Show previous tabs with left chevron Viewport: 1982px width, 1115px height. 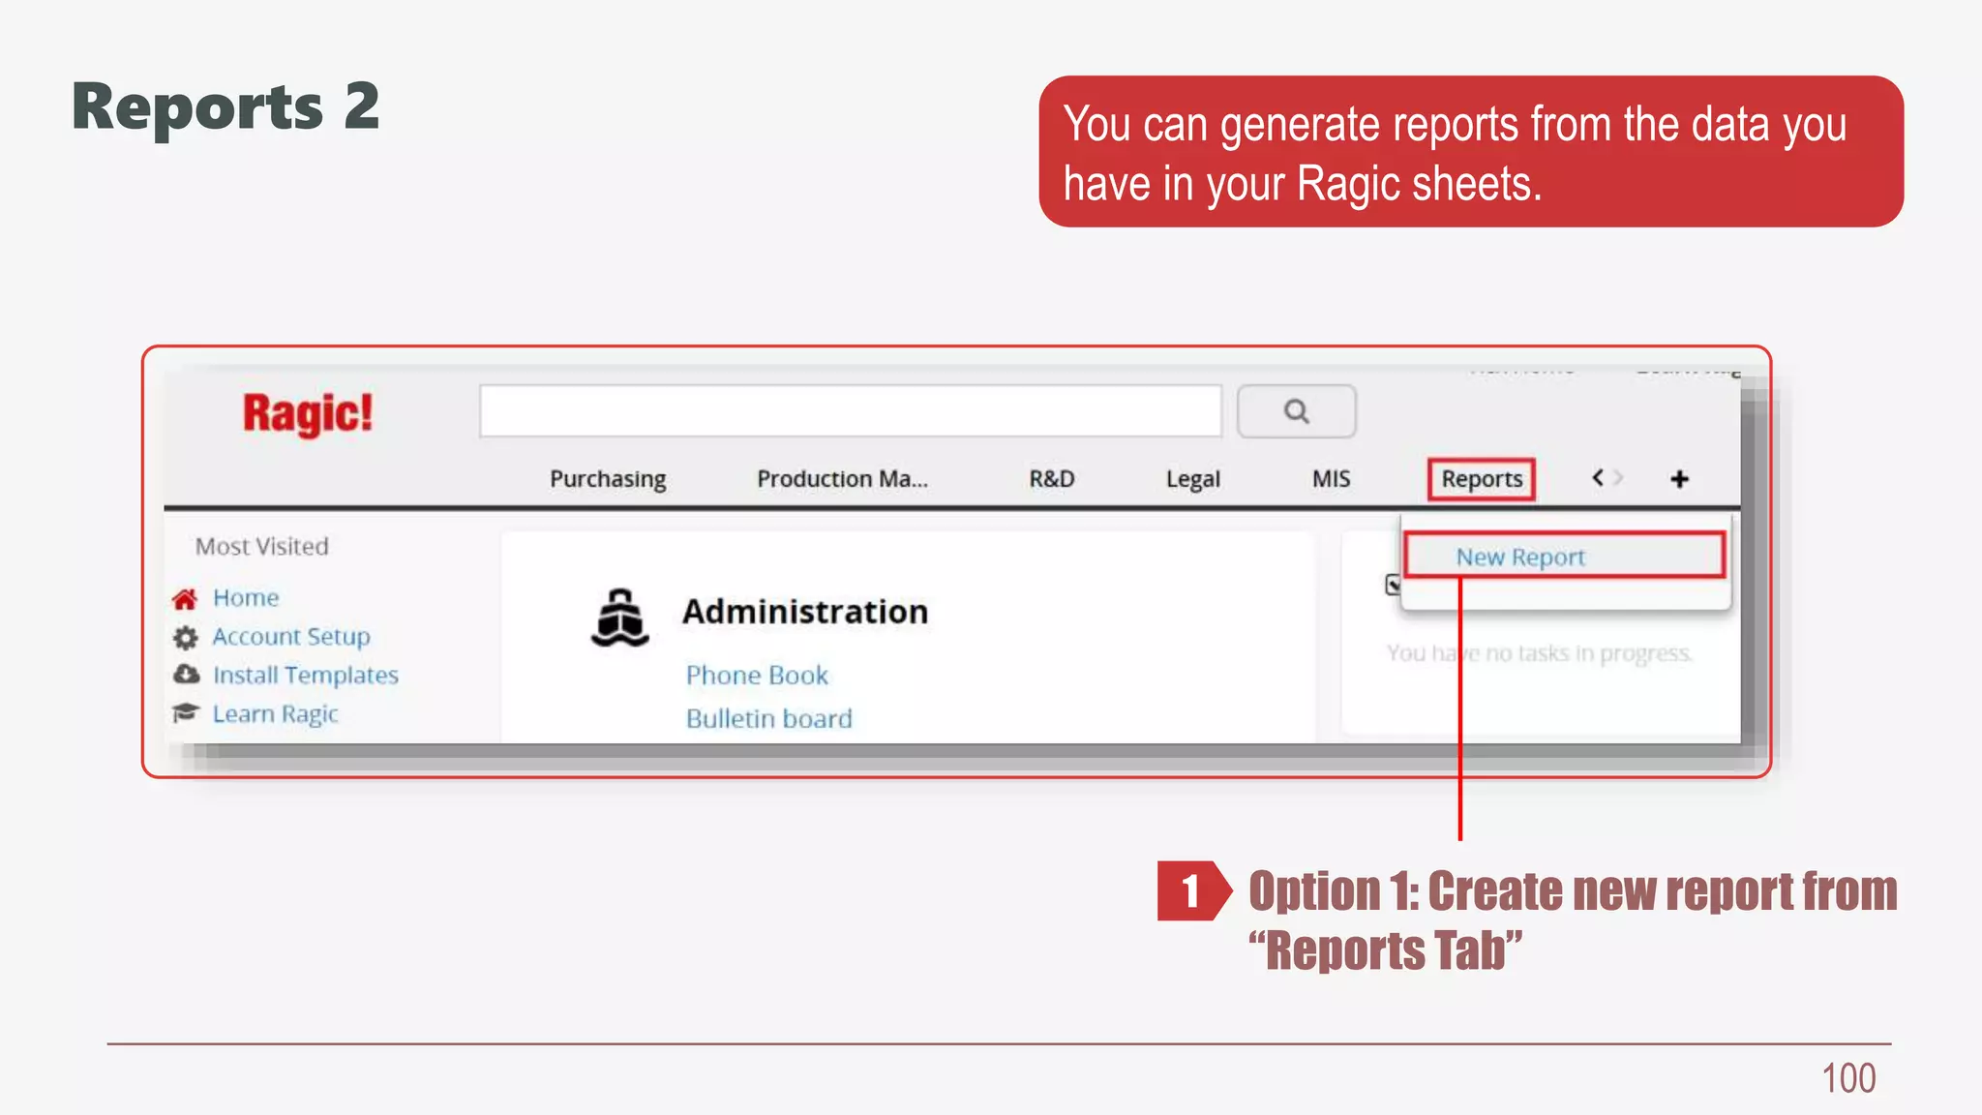click(x=1598, y=477)
